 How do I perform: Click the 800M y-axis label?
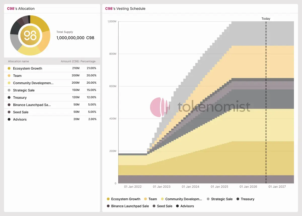click(112, 54)
